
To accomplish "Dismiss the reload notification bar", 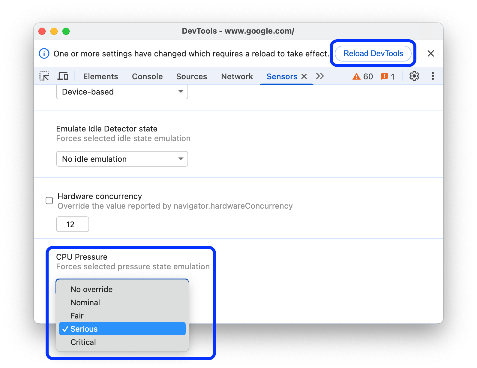I will pyautogui.click(x=430, y=54).
